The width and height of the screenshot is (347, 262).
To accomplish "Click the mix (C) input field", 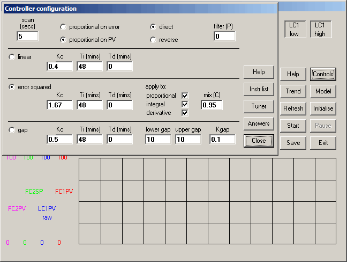I will pyautogui.click(x=212, y=105).
